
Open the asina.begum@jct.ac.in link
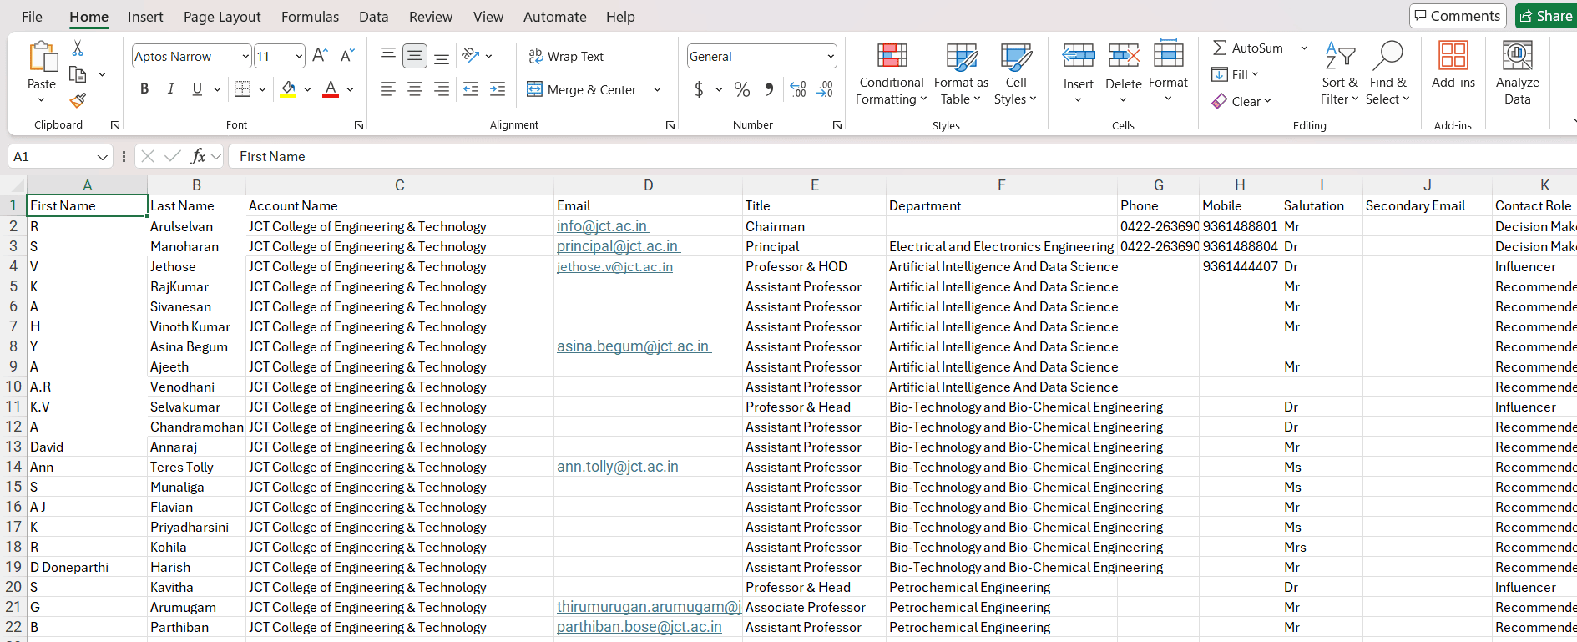(x=634, y=346)
